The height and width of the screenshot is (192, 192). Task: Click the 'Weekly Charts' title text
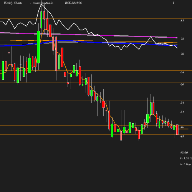click(x=13, y=3)
